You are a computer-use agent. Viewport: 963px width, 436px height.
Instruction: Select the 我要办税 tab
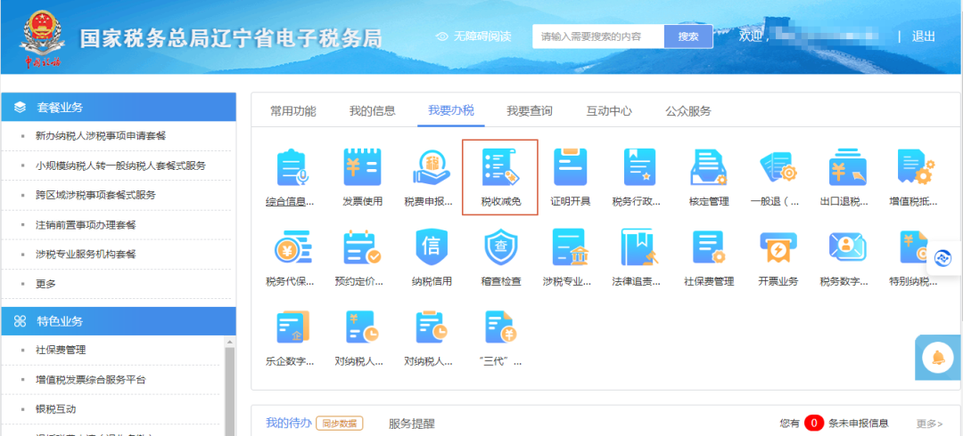[x=451, y=111]
